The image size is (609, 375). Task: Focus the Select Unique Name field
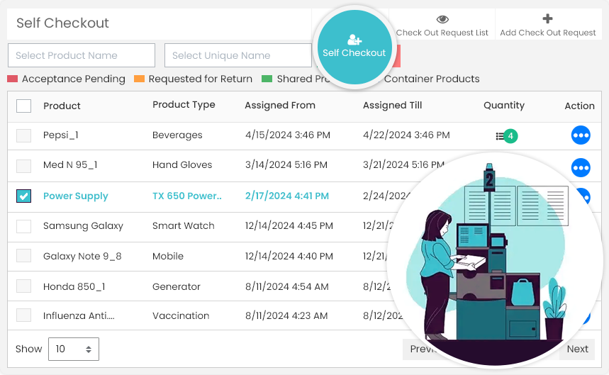coord(238,55)
